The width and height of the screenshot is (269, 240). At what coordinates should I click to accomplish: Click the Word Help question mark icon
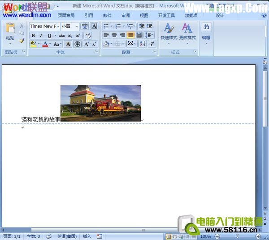(x=264, y=15)
